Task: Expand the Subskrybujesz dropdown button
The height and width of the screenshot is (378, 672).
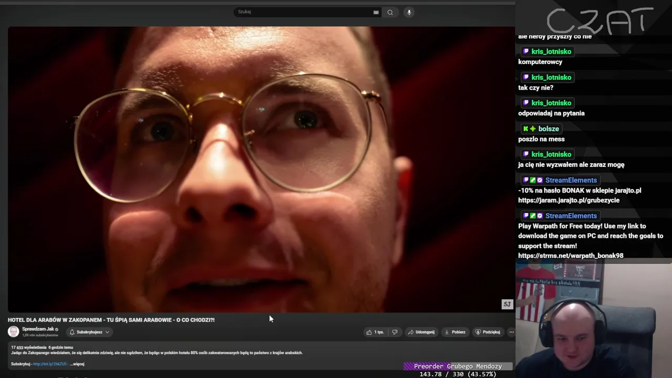Action: (89, 332)
